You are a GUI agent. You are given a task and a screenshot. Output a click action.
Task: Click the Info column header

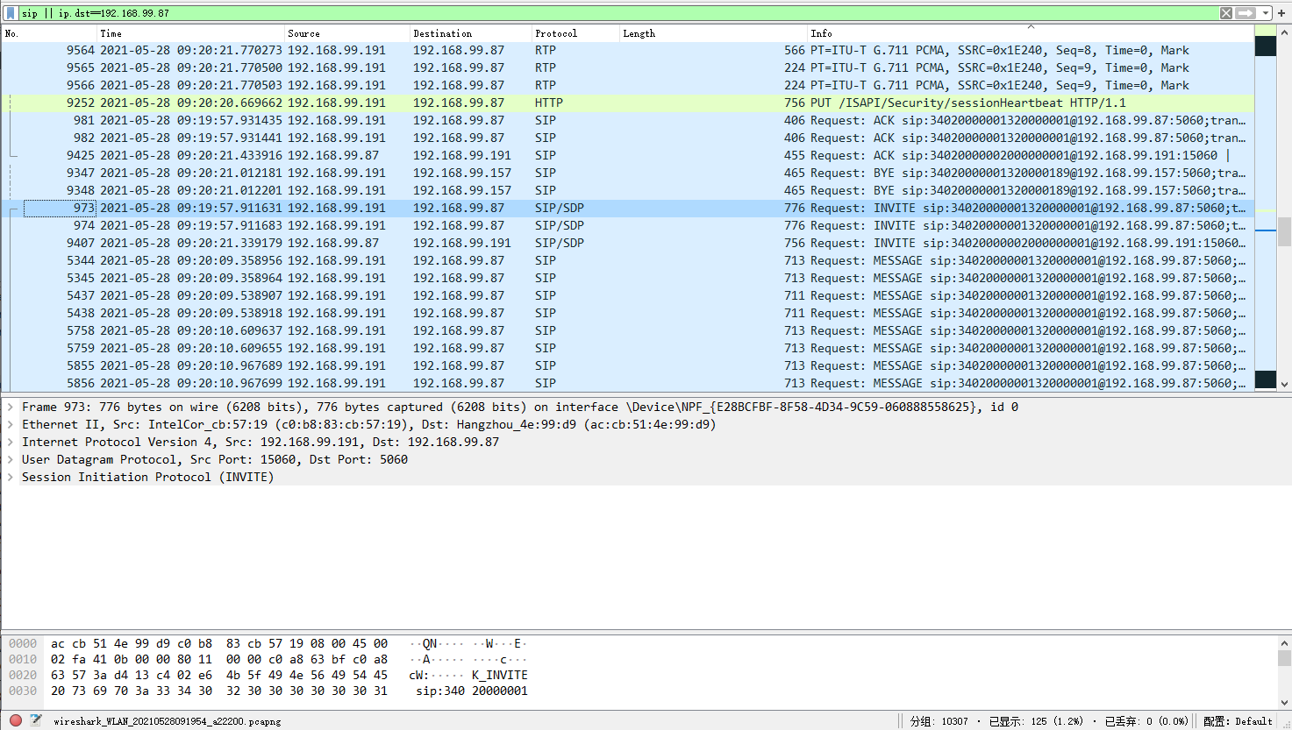point(1031,33)
